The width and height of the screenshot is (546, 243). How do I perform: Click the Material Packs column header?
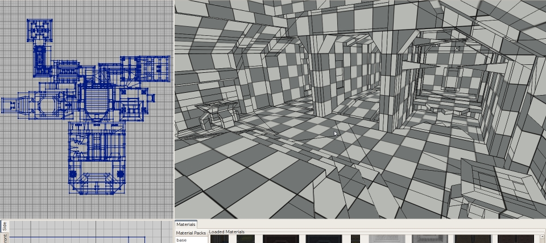click(191, 233)
